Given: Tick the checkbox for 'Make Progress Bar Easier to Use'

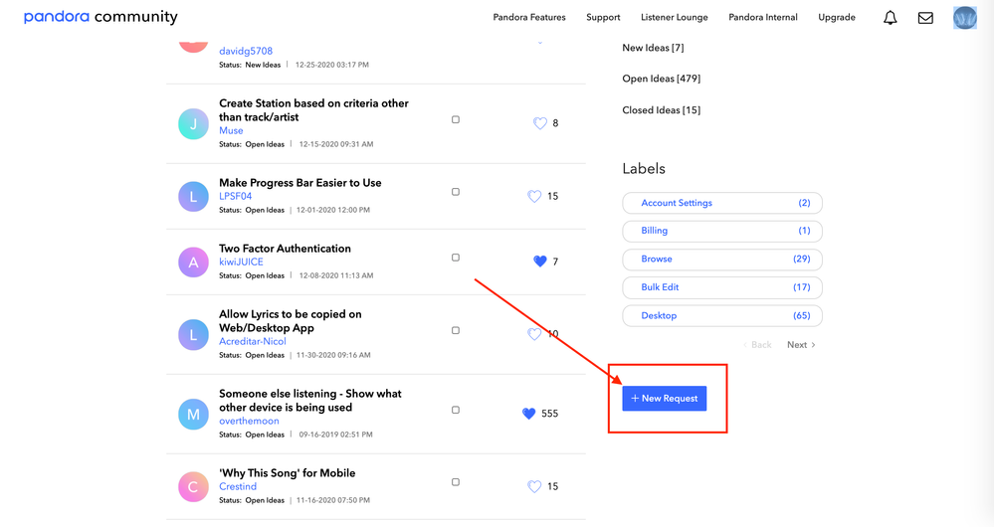Looking at the screenshot, I should pyautogui.click(x=456, y=192).
